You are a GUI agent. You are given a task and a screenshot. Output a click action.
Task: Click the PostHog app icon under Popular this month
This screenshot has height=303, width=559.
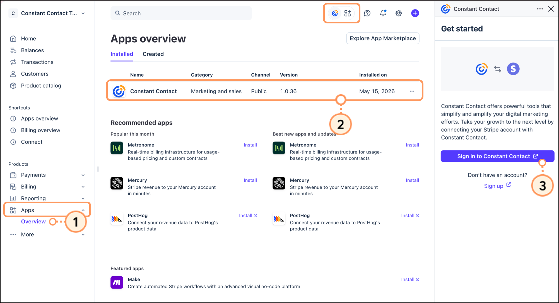(117, 219)
